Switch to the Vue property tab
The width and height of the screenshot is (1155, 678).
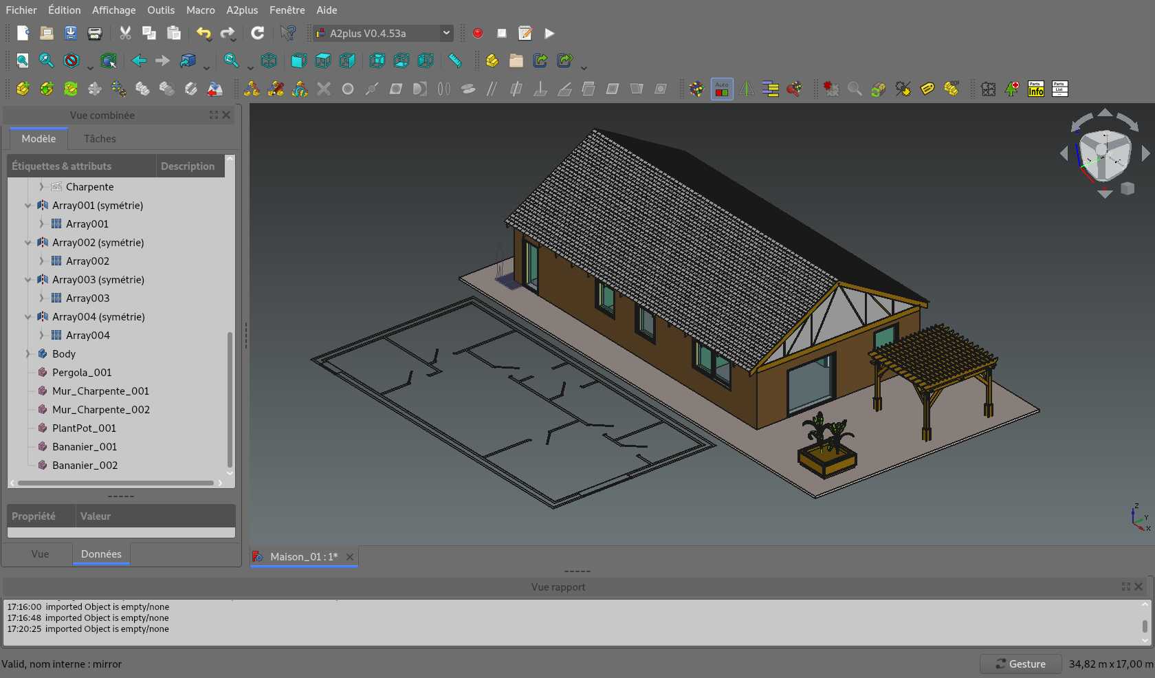coord(40,554)
